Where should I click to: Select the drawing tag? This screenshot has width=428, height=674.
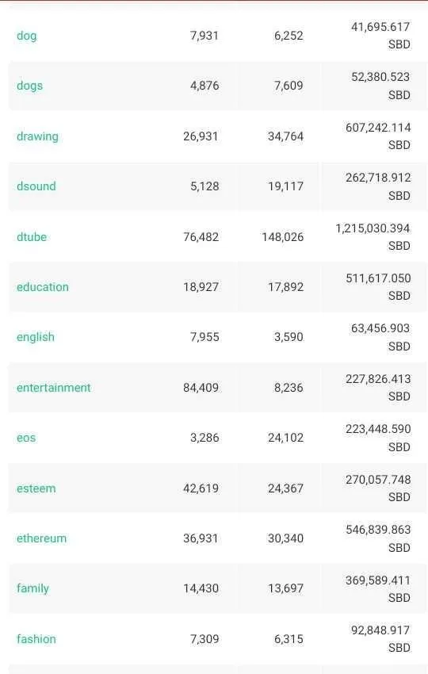click(37, 136)
